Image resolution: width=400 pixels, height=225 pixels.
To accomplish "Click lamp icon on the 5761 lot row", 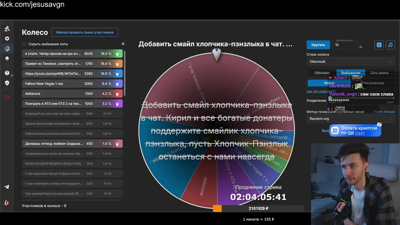I will 117,64.
